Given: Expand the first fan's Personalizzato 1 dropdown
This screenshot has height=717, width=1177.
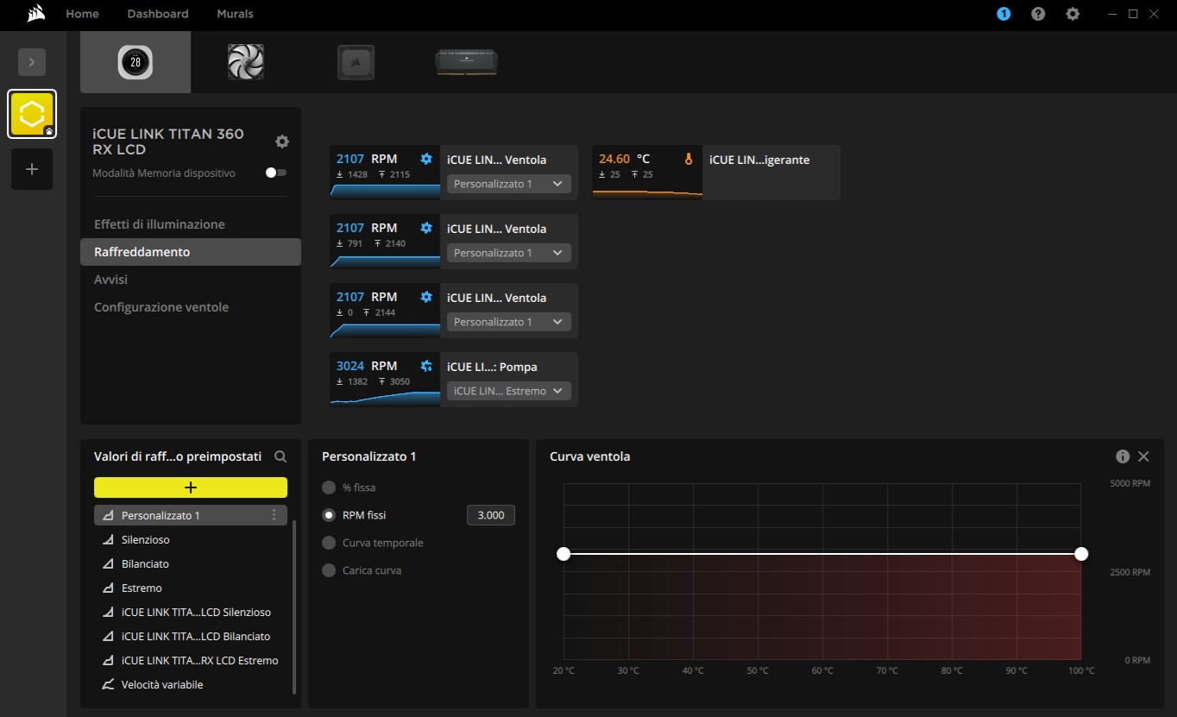Looking at the screenshot, I should (509, 184).
